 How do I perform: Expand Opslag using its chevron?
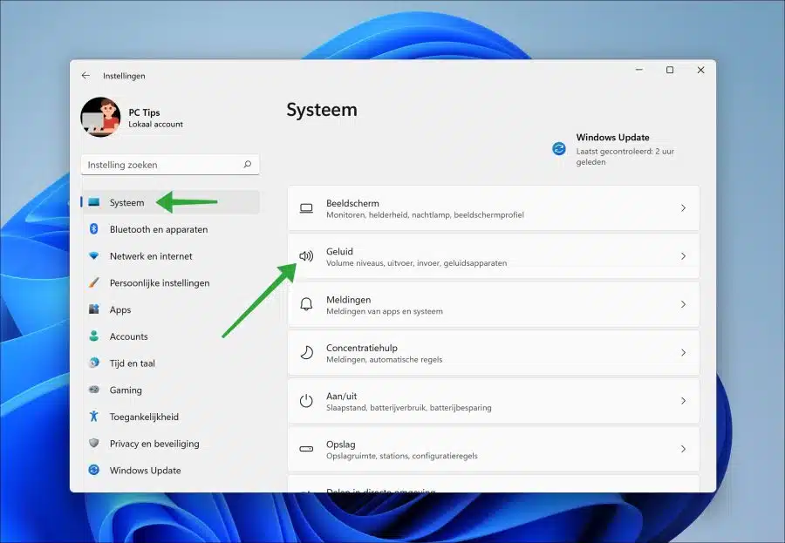click(683, 449)
